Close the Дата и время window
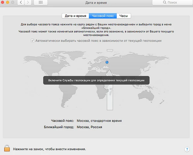The height and width of the screenshot is (155, 193). point(2,2)
